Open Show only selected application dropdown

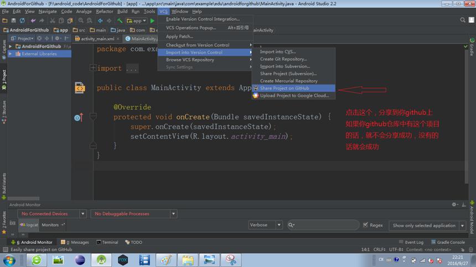[x=427, y=226]
